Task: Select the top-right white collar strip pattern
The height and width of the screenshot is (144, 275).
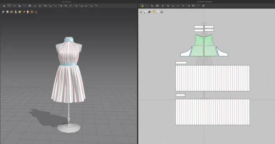Action: pyautogui.click(x=209, y=27)
